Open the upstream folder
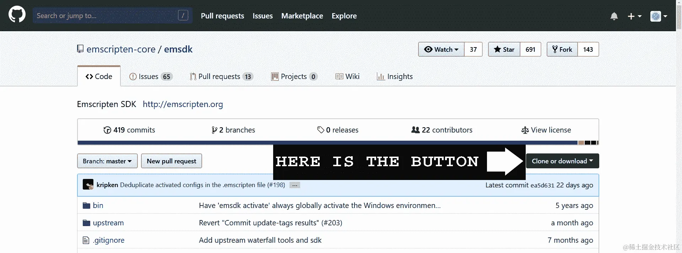 [x=108, y=223]
